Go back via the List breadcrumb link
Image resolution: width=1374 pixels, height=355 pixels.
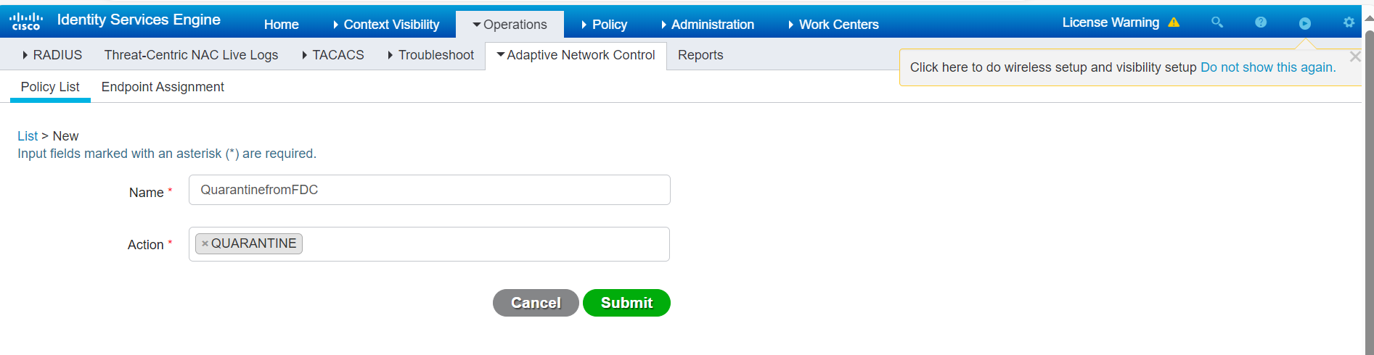coord(28,136)
